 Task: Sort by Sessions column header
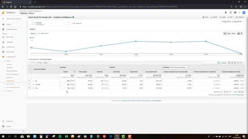click(x=65, y=72)
